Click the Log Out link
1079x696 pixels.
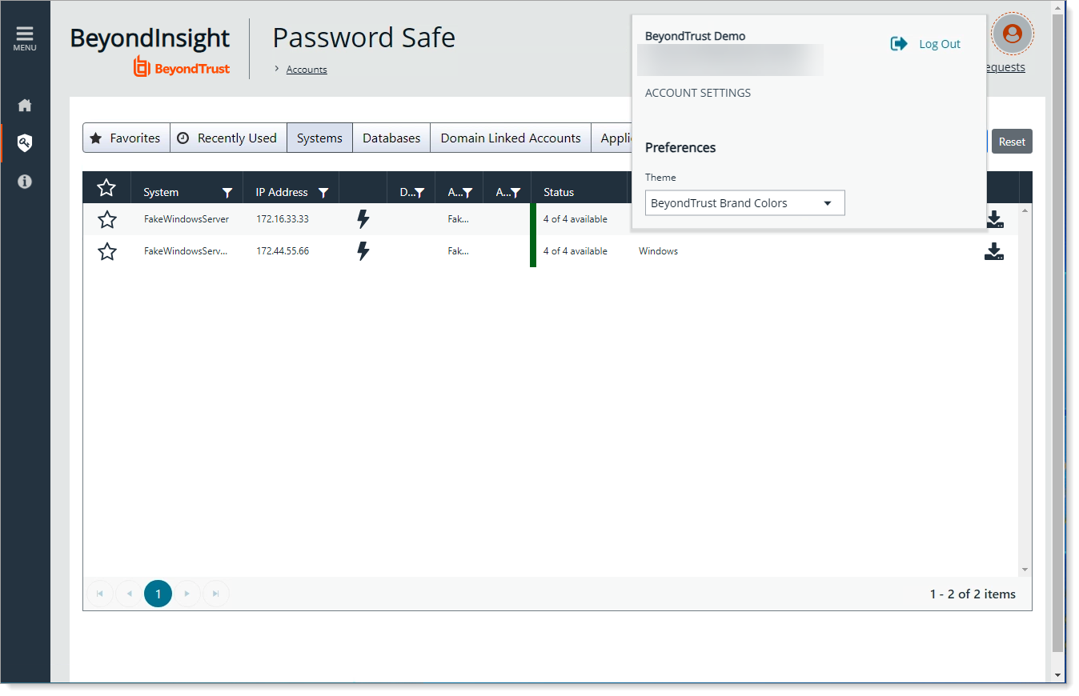tap(940, 44)
